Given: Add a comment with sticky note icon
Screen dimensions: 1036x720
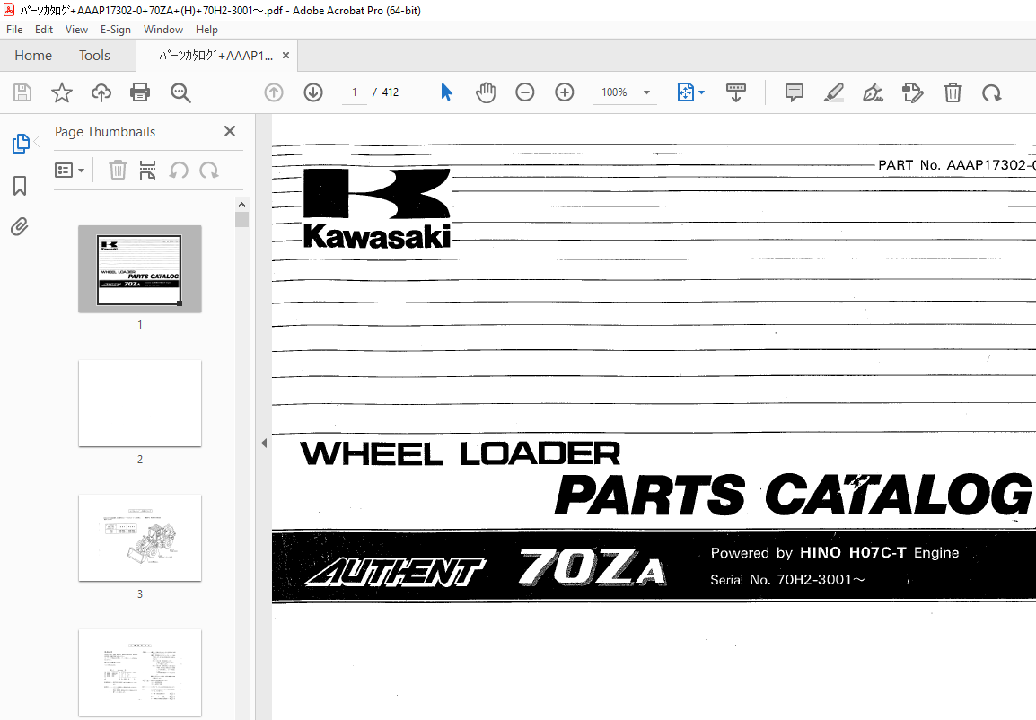Looking at the screenshot, I should (x=795, y=92).
